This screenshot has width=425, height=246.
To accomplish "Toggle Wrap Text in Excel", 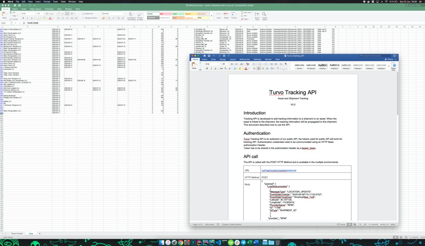I will (x=88, y=14).
